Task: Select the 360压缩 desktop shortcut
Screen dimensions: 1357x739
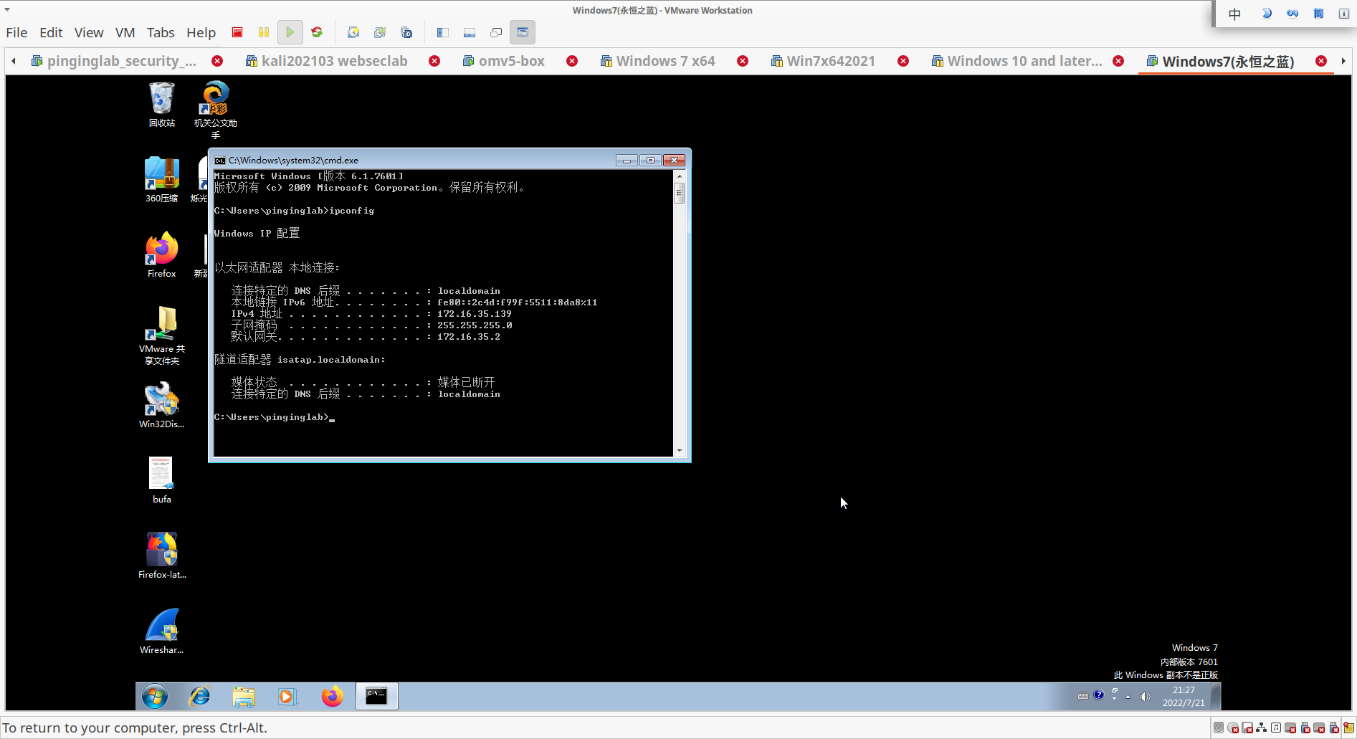Action: point(162,179)
